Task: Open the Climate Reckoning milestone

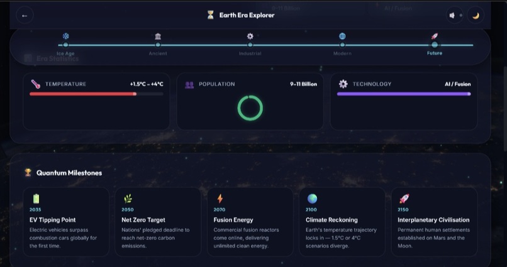Action: pyautogui.click(x=342, y=222)
